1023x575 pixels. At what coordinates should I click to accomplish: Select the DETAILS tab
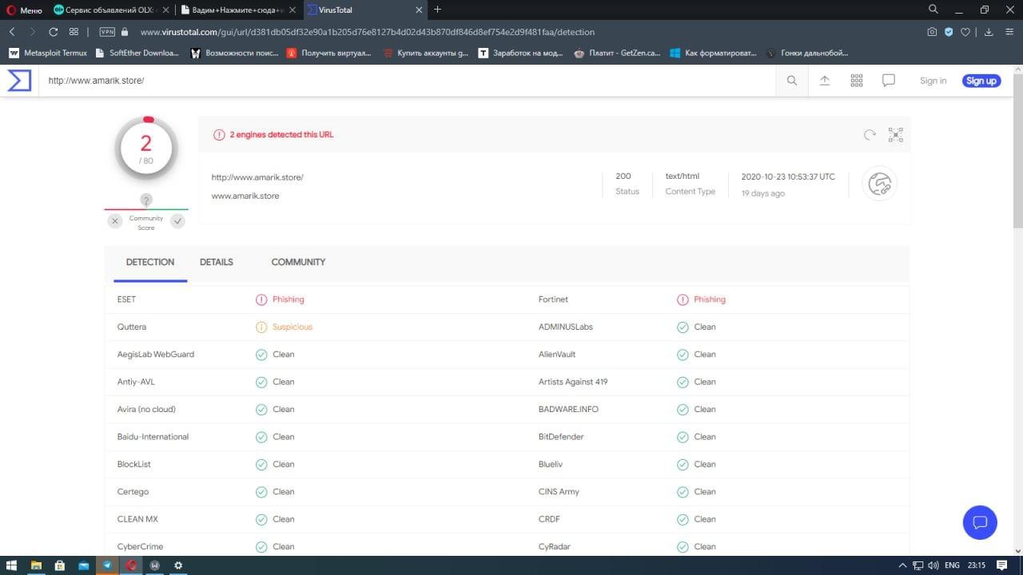coord(217,262)
